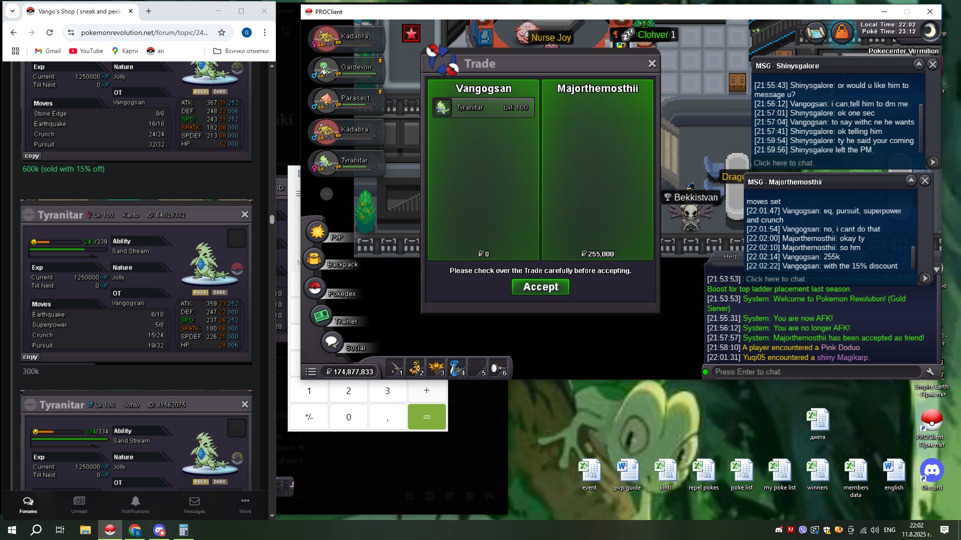Collapse the Majorthemosthii message window
961x540 pixels.
(911, 180)
